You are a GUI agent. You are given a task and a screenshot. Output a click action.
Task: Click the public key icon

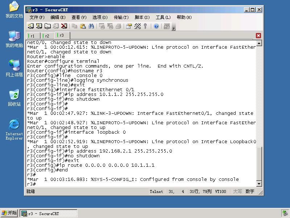146,26
